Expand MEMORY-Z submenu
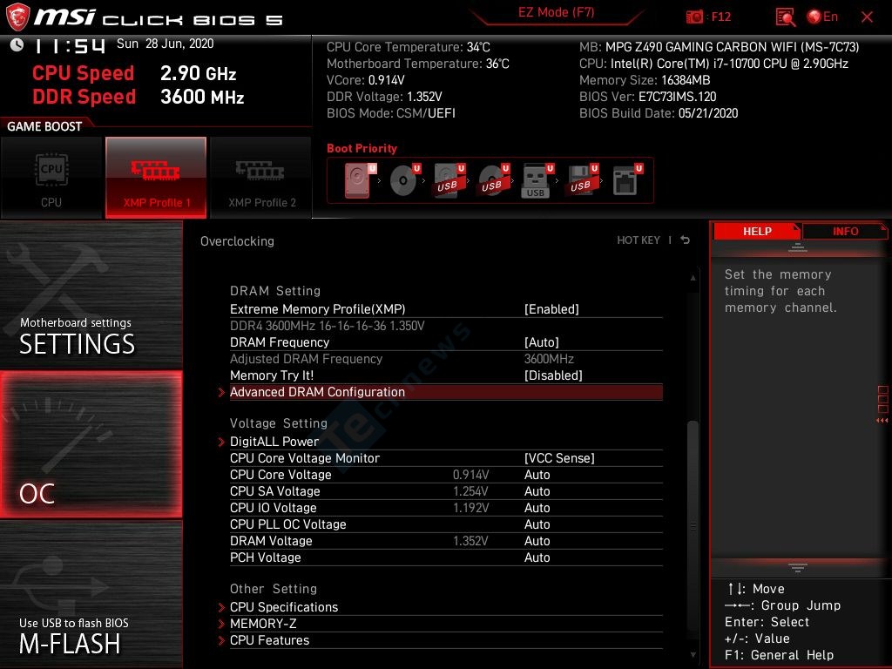This screenshot has height=669, width=892. [446, 624]
